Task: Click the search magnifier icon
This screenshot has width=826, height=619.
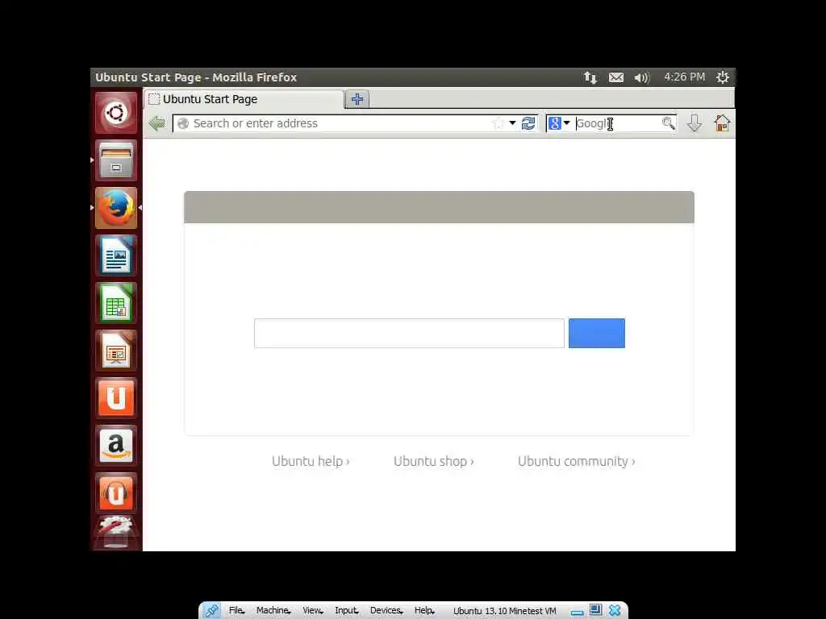Action: point(668,123)
